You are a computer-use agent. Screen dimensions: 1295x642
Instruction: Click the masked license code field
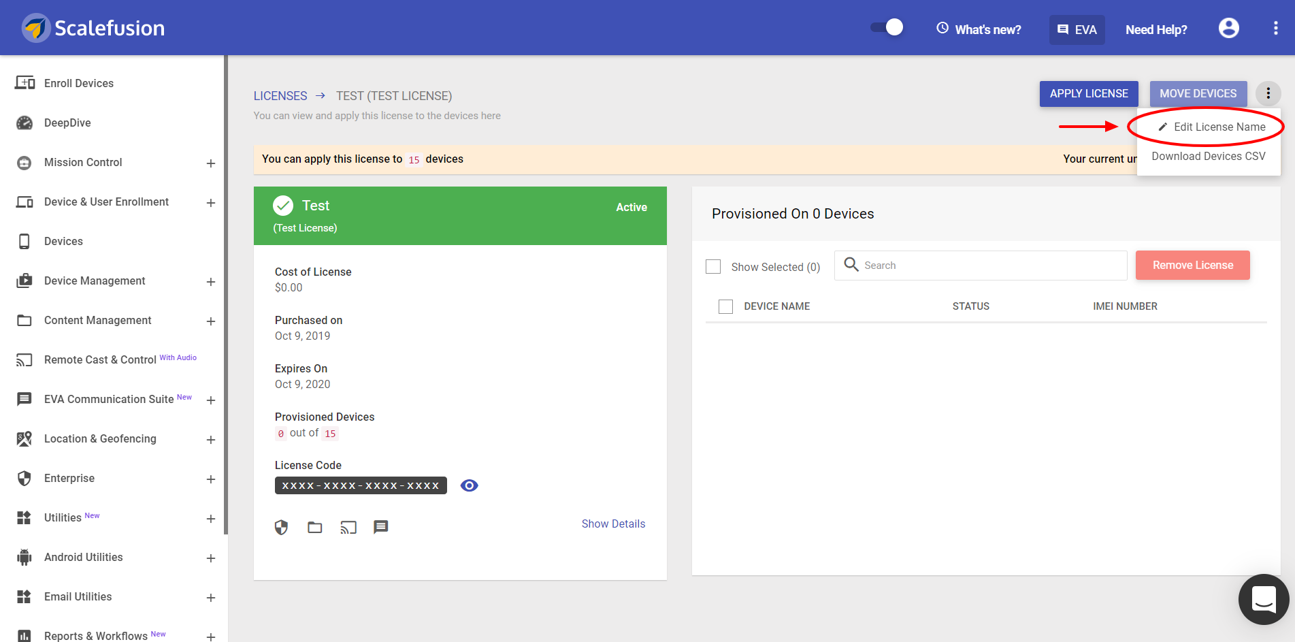(361, 485)
